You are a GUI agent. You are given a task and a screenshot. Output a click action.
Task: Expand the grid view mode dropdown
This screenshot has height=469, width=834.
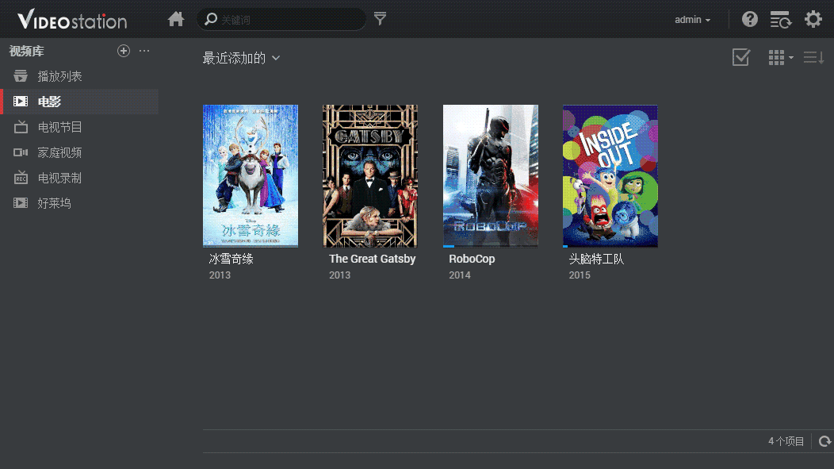coord(781,57)
